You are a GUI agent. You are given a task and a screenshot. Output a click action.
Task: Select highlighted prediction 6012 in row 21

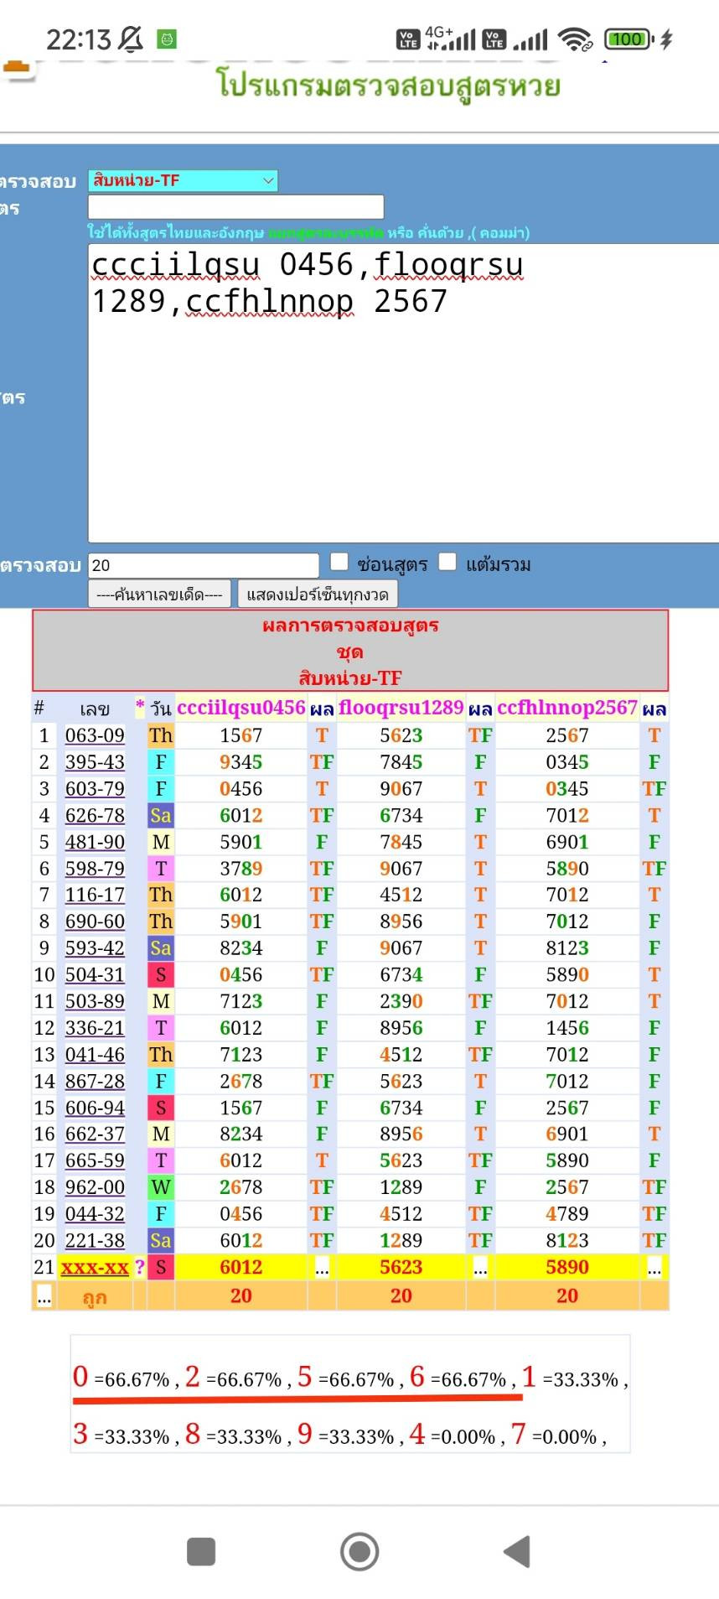click(x=241, y=1267)
